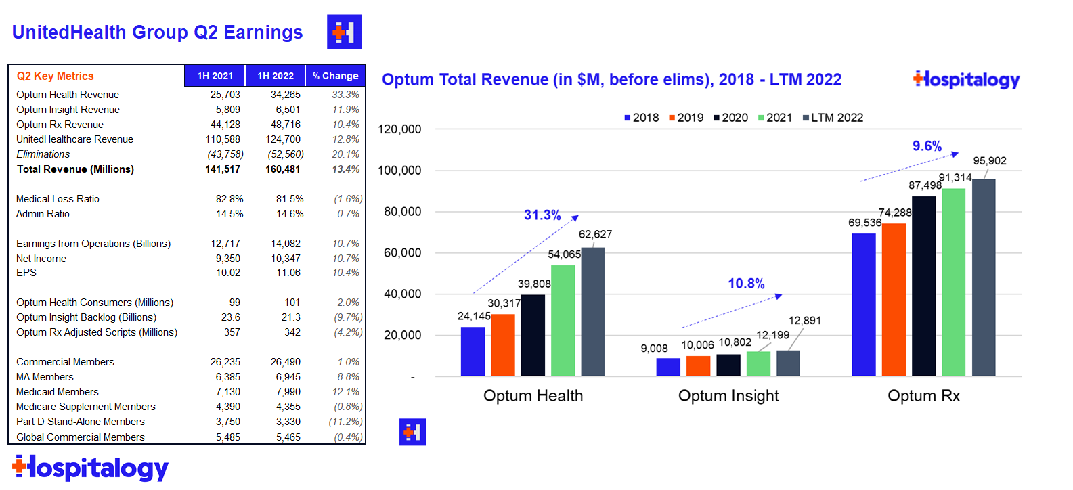Click the blue H logo beside the title
The image size is (1073, 490).
[344, 32]
